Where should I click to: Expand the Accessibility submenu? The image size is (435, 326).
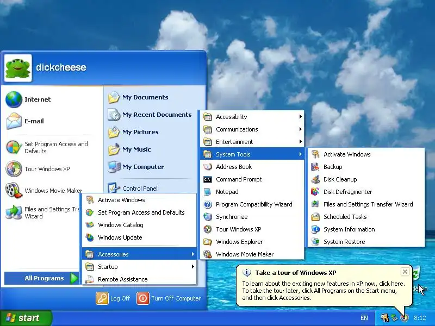(252, 117)
